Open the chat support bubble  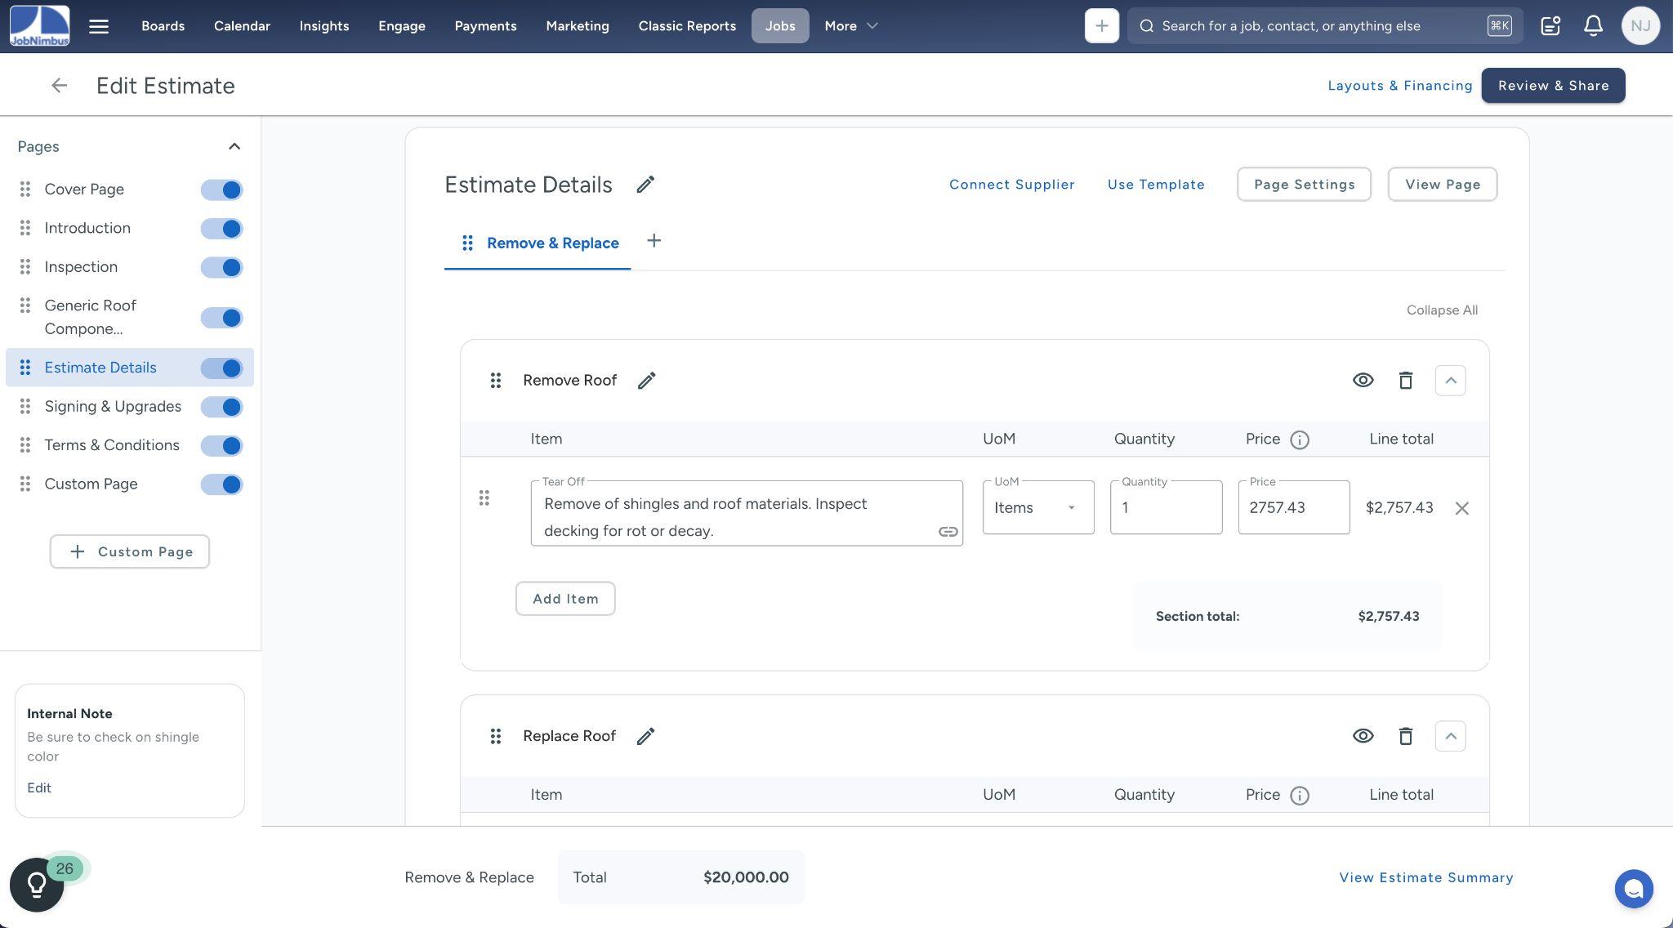(1633, 889)
